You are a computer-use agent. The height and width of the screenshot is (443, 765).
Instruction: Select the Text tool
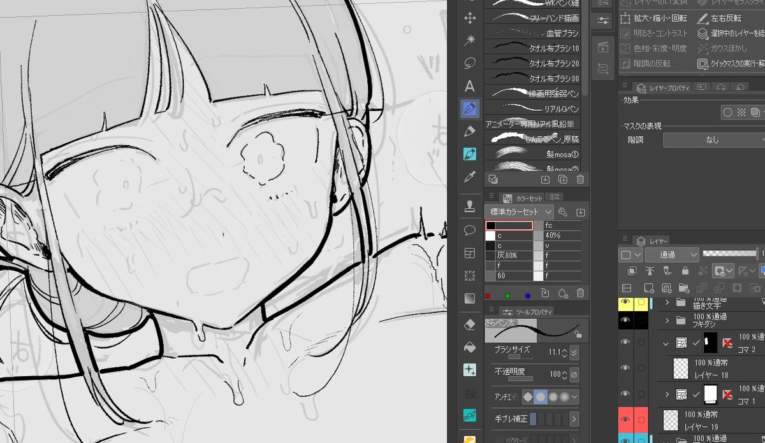tap(470, 86)
